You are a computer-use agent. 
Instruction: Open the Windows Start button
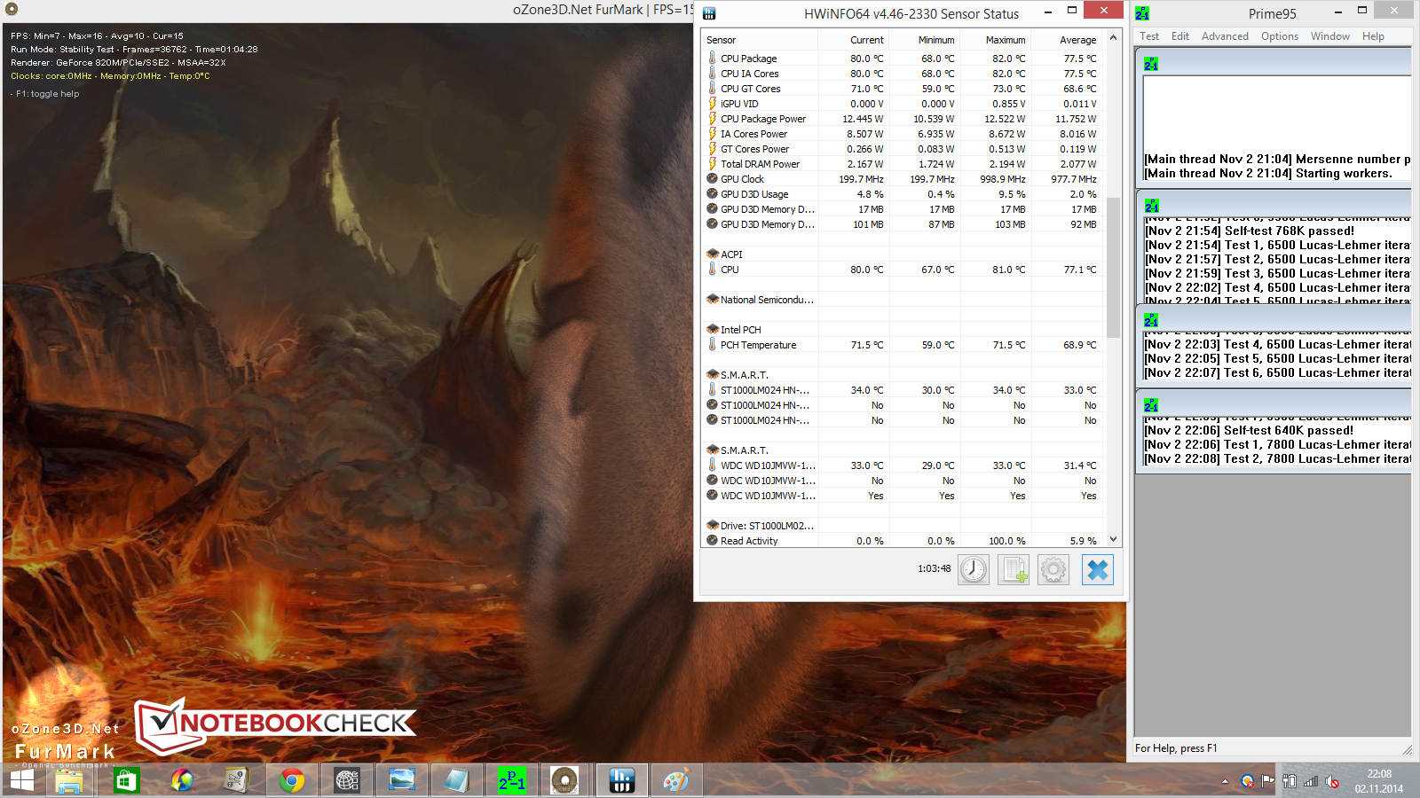tap(22, 780)
